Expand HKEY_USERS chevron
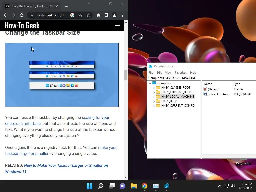The height and width of the screenshot is (192, 256). pyautogui.click(x=154, y=101)
